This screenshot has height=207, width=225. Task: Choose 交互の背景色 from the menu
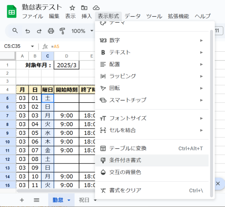152,172
